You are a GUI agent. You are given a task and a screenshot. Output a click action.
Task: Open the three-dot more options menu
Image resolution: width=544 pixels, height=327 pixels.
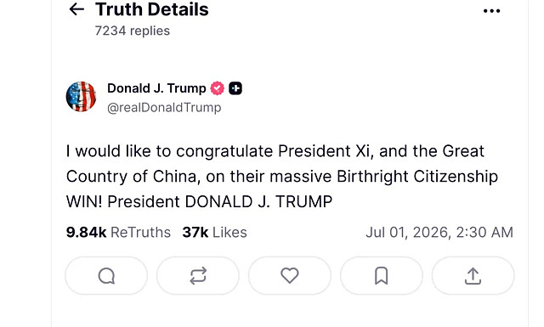coord(491,11)
